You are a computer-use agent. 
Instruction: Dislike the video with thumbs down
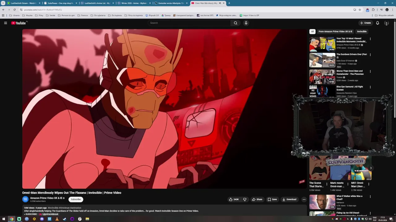point(245,199)
